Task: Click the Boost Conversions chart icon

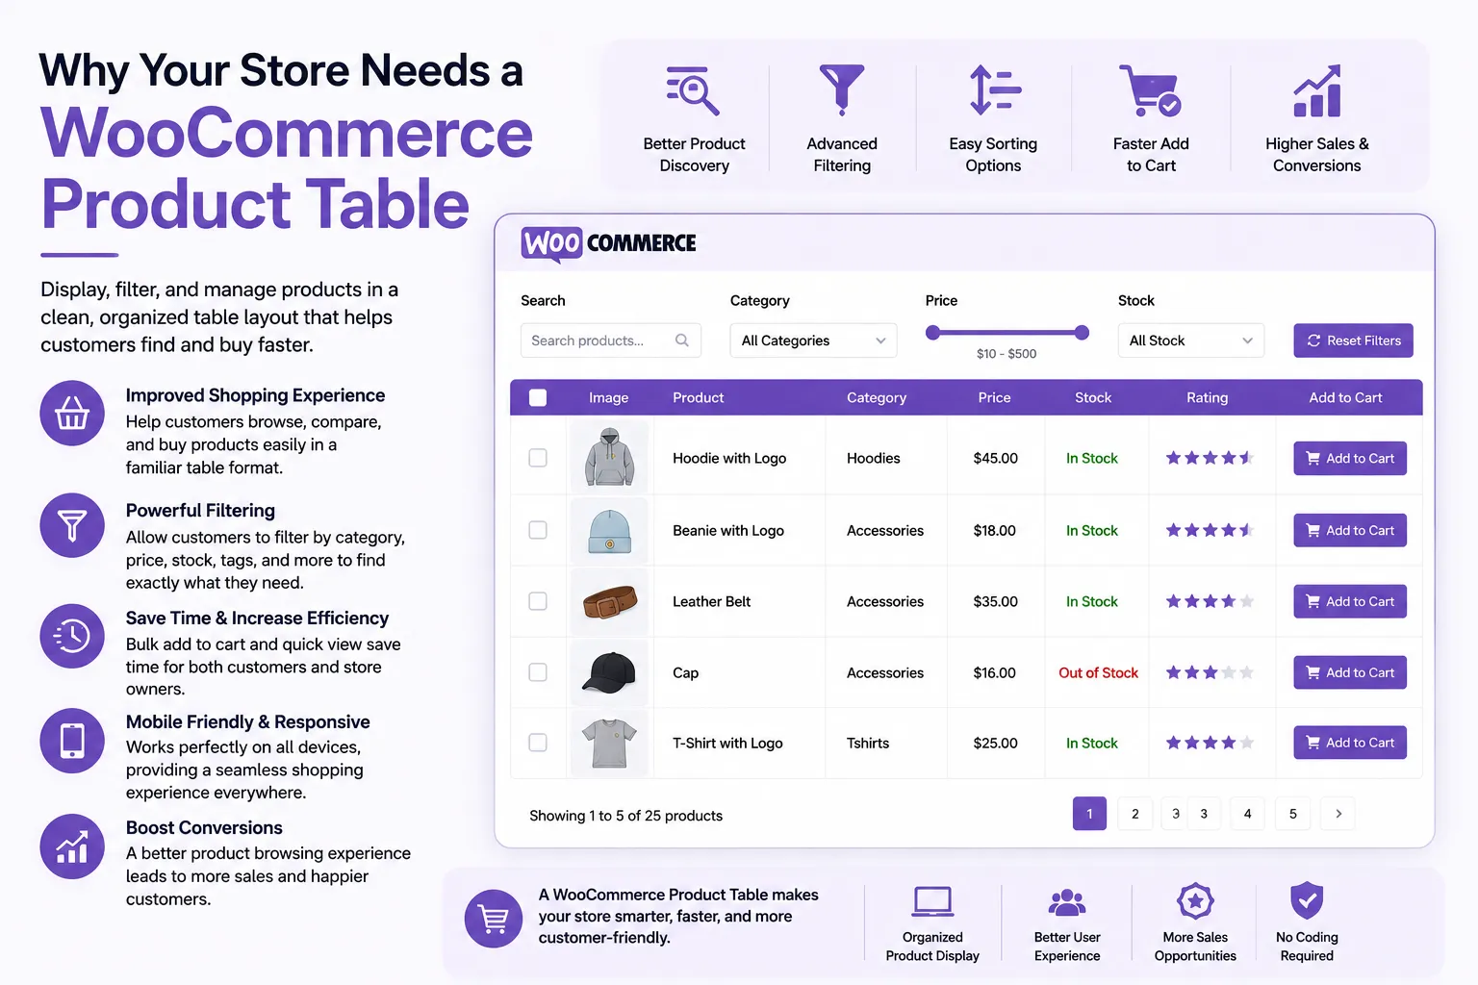Action: click(x=72, y=846)
